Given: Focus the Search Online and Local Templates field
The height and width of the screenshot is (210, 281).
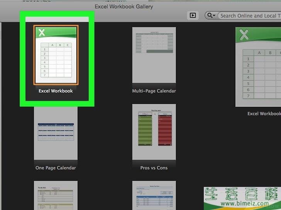Looking at the screenshot, I should (x=249, y=16).
